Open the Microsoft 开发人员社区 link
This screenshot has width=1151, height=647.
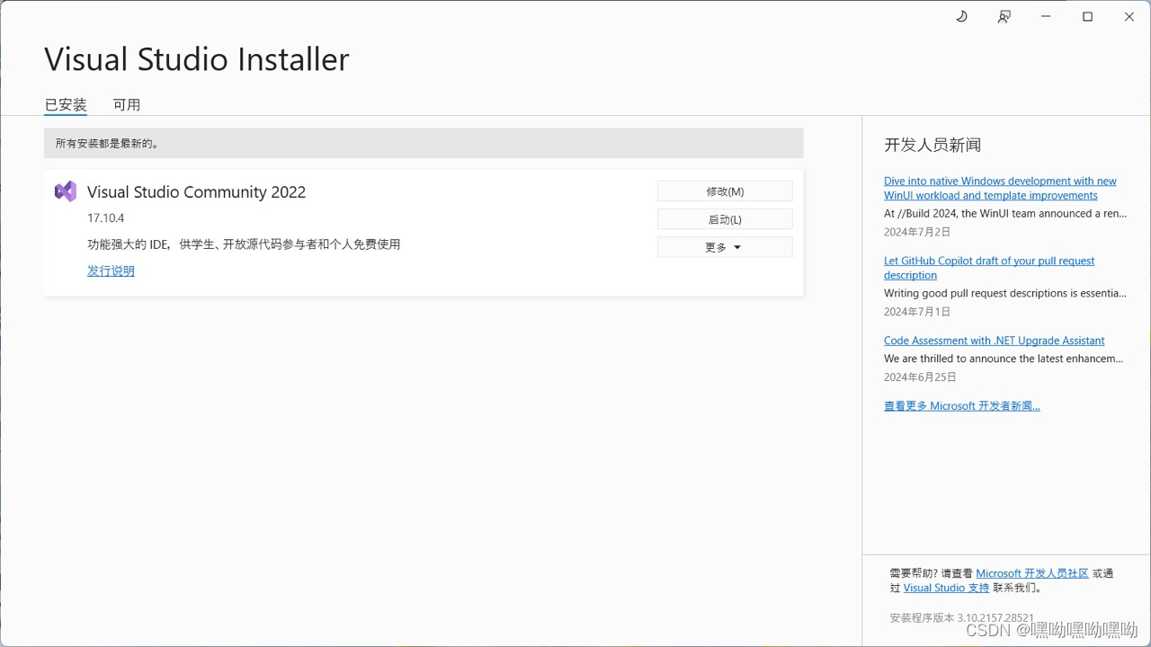[x=1032, y=573]
